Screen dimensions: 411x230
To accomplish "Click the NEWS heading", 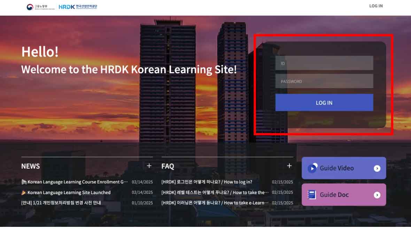I will tap(30, 166).
